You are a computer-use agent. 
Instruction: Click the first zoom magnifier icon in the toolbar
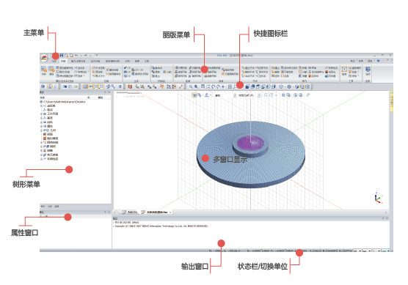click(x=191, y=86)
